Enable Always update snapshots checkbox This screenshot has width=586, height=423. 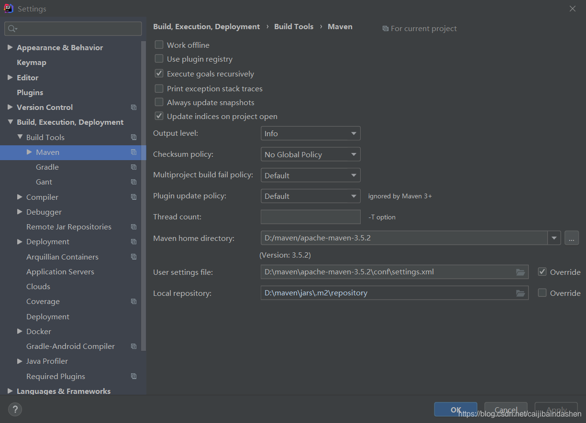pyautogui.click(x=159, y=102)
